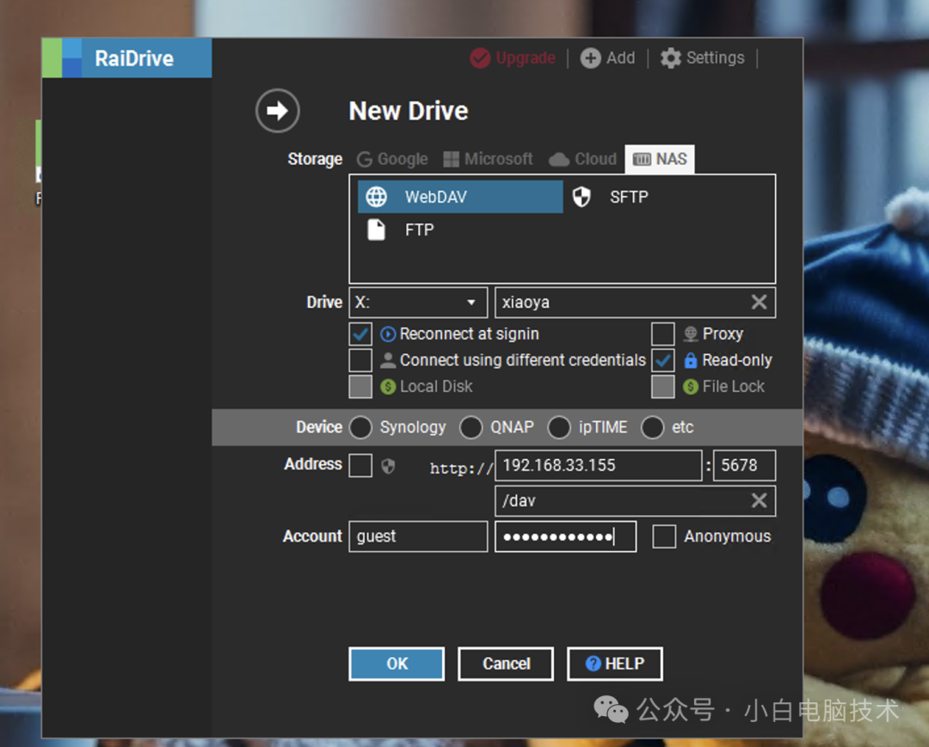The width and height of the screenshot is (929, 747).
Task: Click the FTP file icon
Action: click(x=376, y=230)
